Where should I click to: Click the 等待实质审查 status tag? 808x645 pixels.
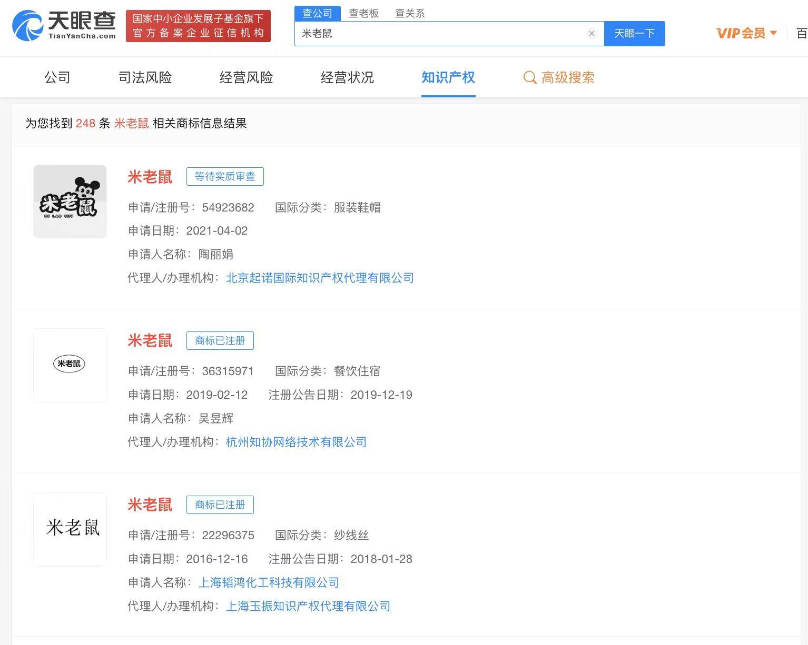(225, 177)
